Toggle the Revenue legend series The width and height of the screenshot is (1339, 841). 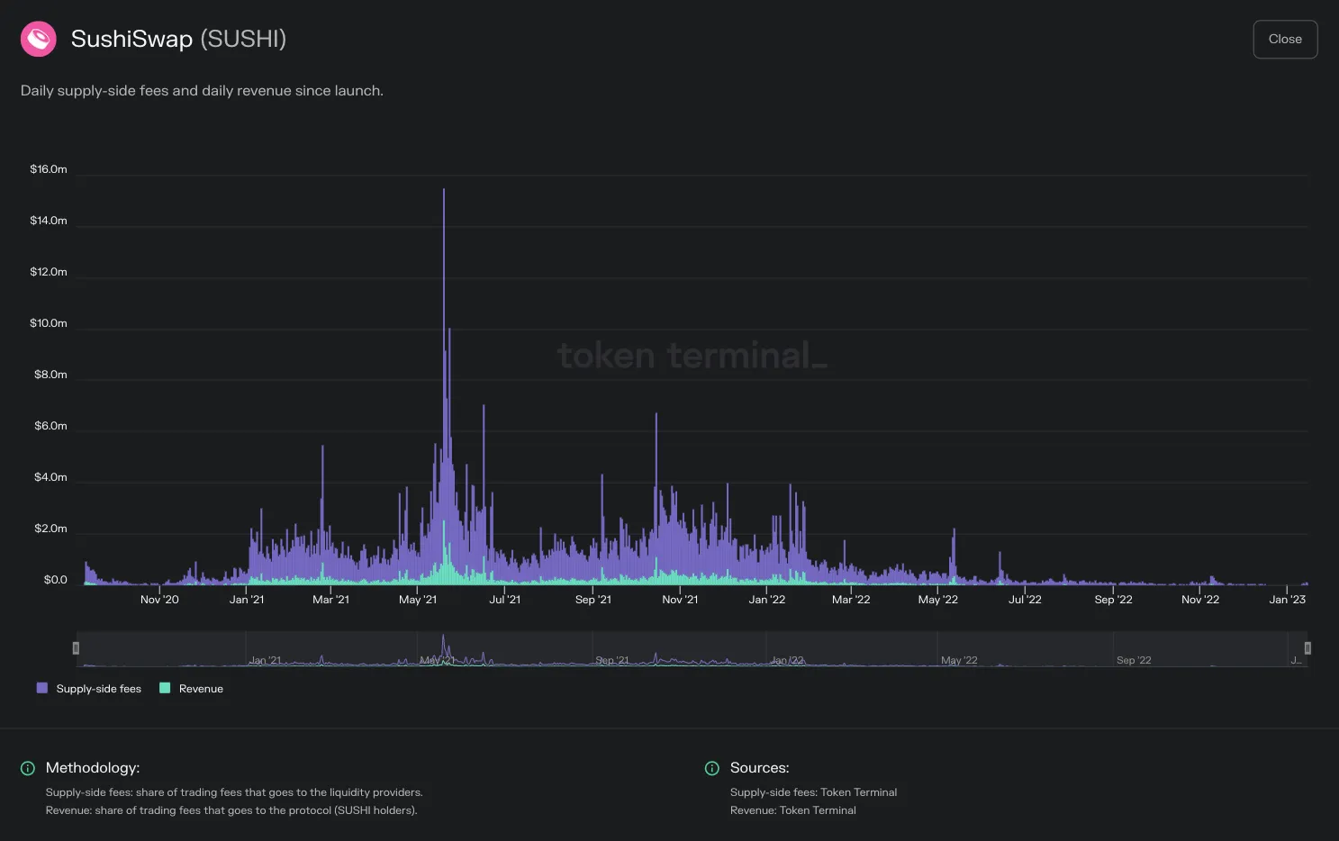(x=191, y=689)
